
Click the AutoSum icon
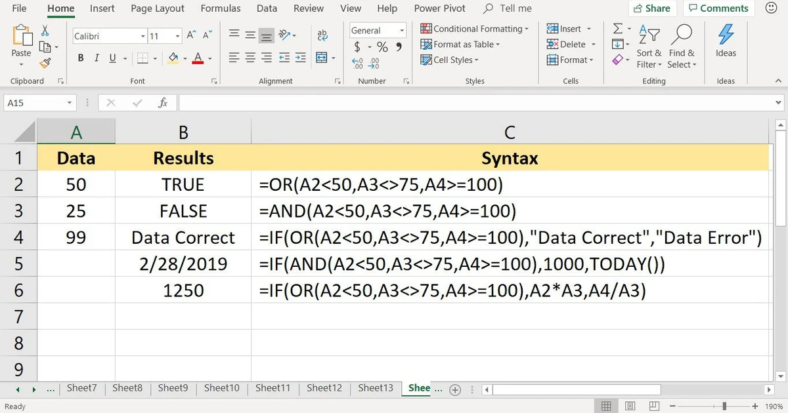click(617, 28)
